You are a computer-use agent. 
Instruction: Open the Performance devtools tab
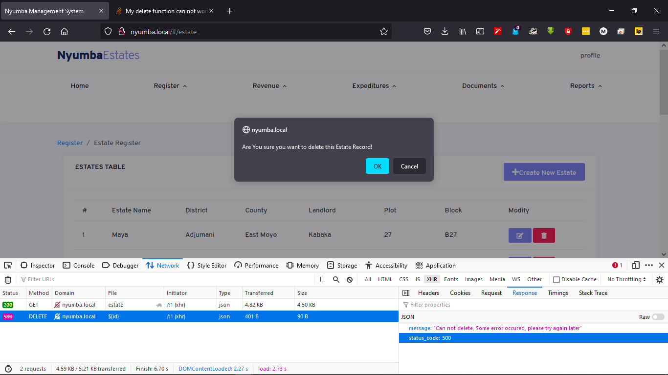pyautogui.click(x=256, y=265)
